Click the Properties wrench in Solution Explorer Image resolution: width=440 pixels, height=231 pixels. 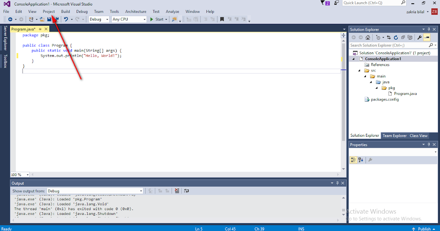tap(419, 37)
